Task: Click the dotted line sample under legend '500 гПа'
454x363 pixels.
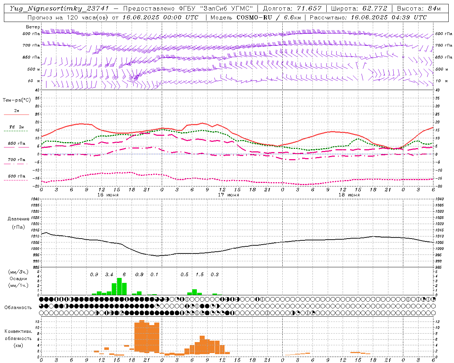Action: [16, 180]
